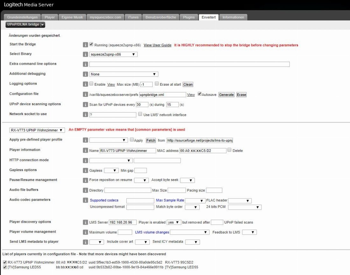
Task: Click MAC address input field
Action: click(x=203, y=151)
